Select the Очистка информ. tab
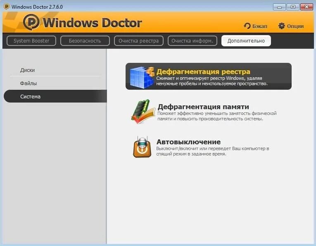This screenshot has height=246, width=316. [x=192, y=41]
